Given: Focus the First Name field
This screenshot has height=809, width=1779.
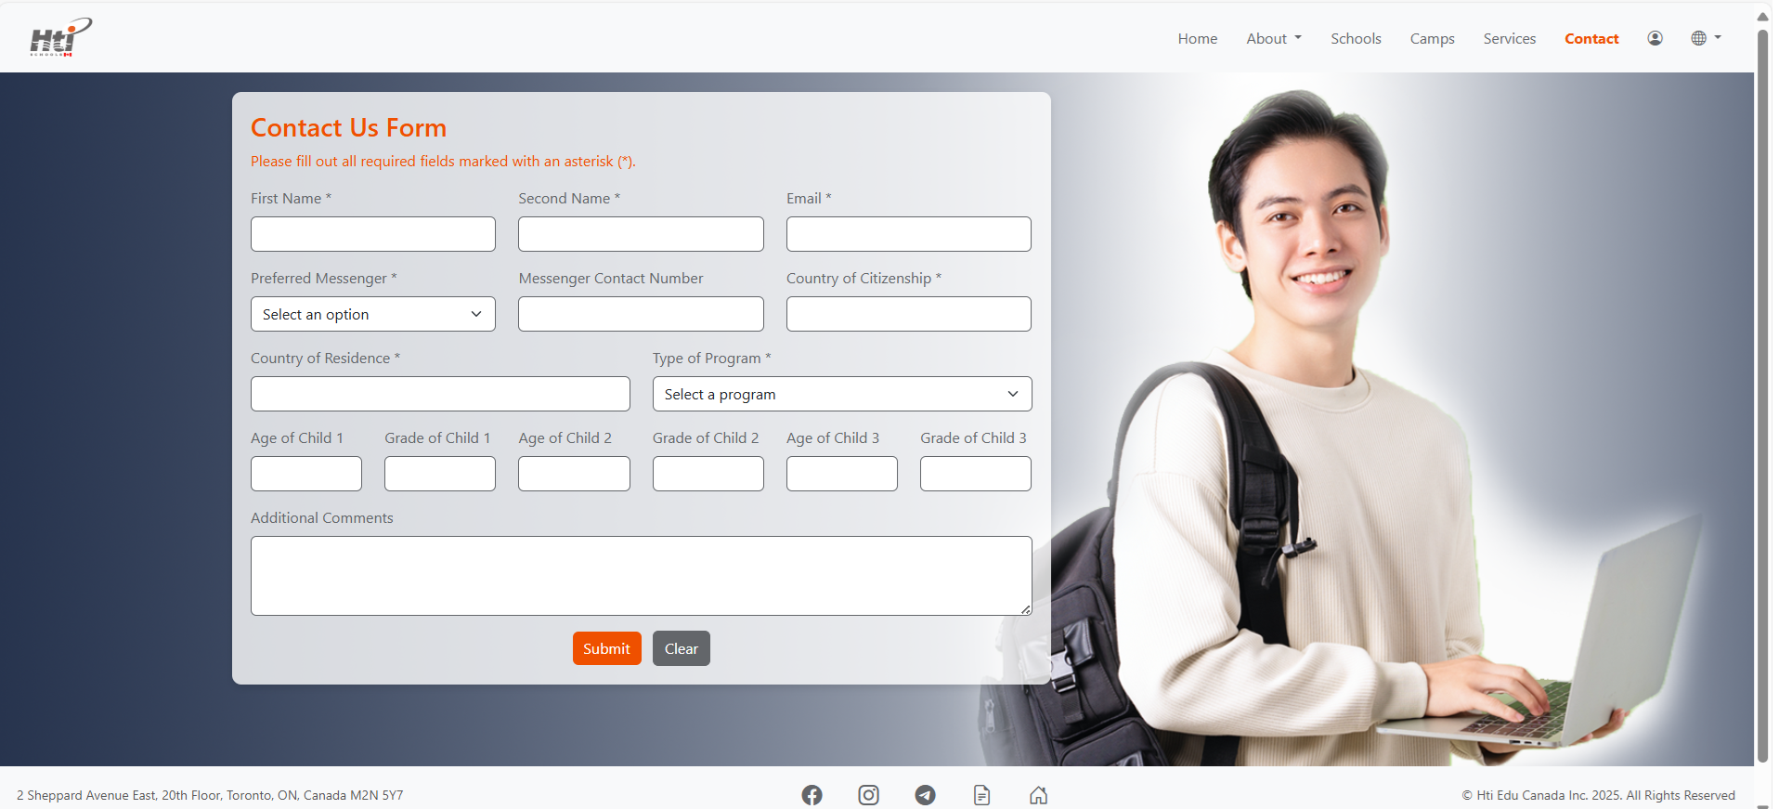Looking at the screenshot, I should (x=372, y=234).
